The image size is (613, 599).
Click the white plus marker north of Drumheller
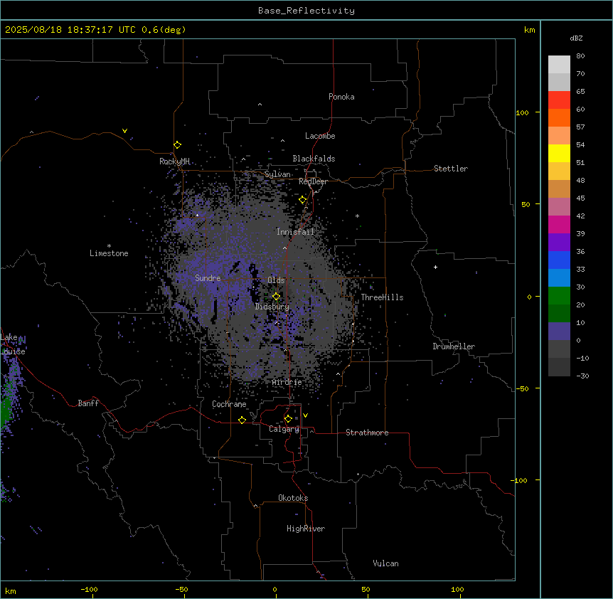435,267
